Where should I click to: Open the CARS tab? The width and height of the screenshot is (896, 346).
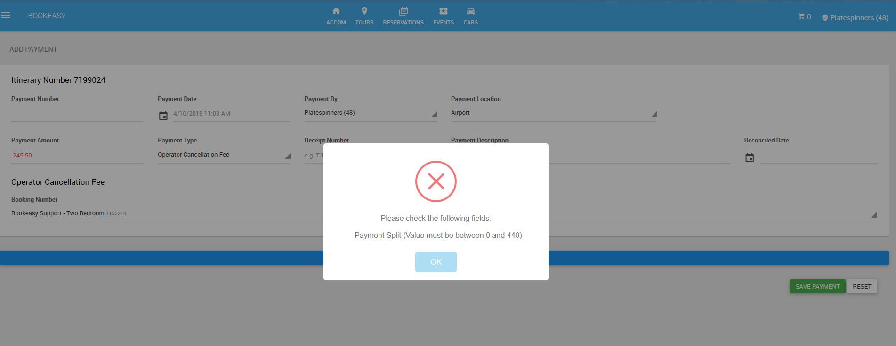coord(470,16)
